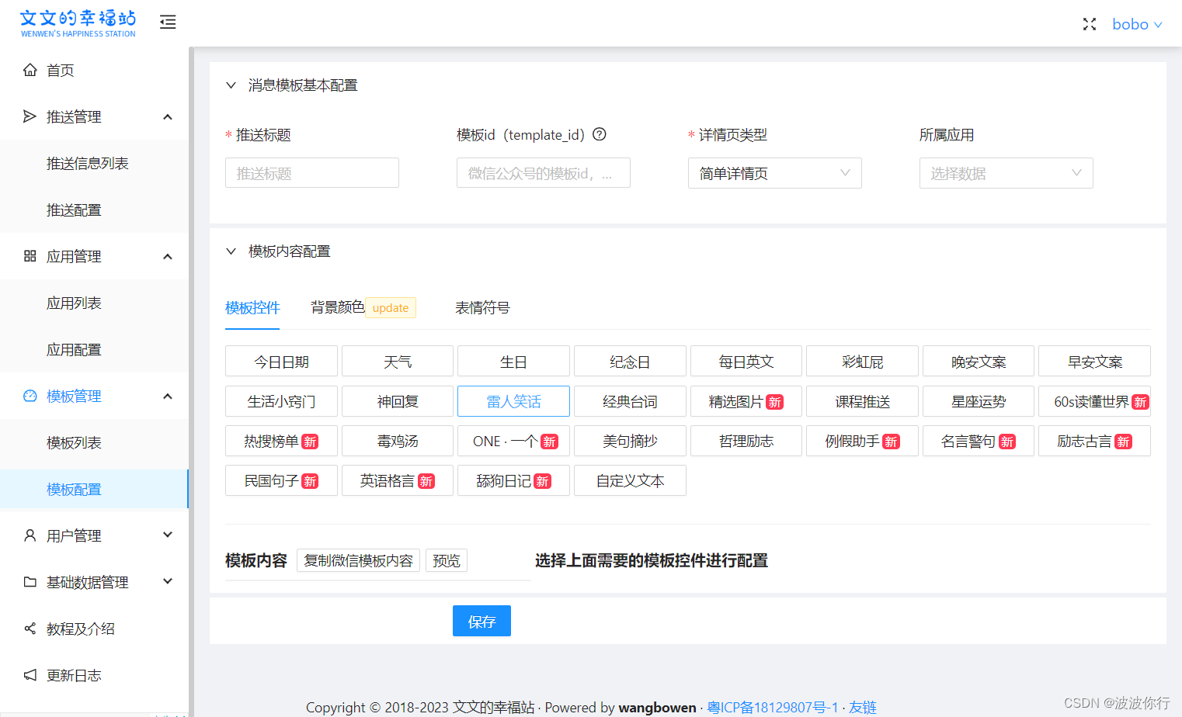Collapse the 消息模板基本配置 section
This screenshot has height=717, width=1182.
pos(231,85)
